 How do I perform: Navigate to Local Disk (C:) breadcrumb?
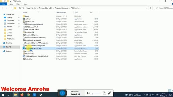tap(31, 8)
